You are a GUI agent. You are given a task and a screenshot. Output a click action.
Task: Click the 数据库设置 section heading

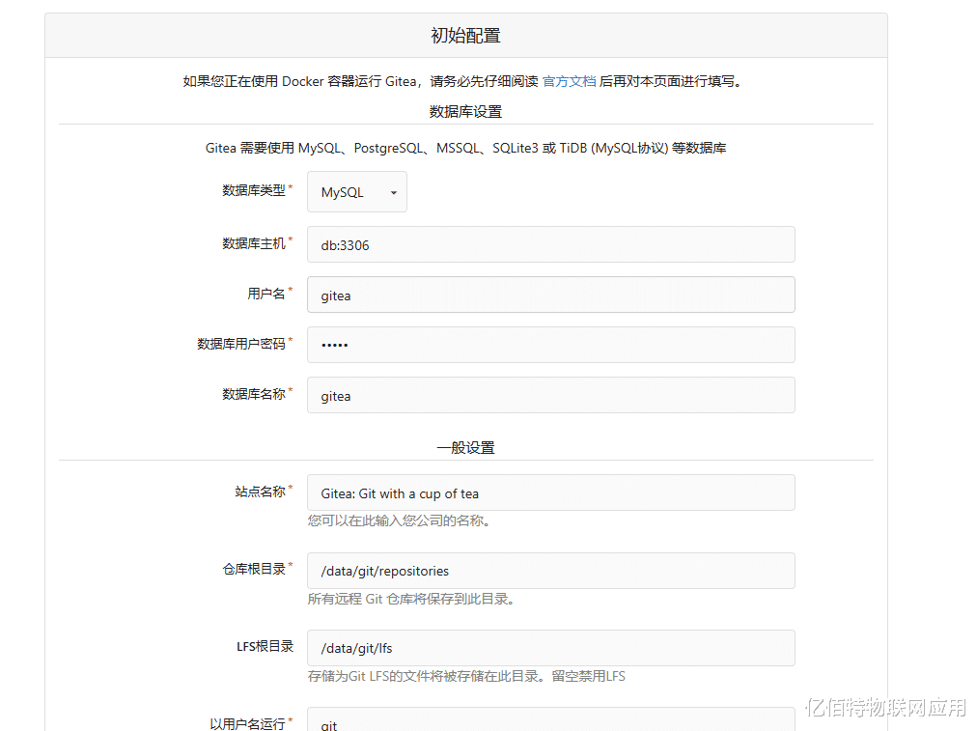pos(465,112)
